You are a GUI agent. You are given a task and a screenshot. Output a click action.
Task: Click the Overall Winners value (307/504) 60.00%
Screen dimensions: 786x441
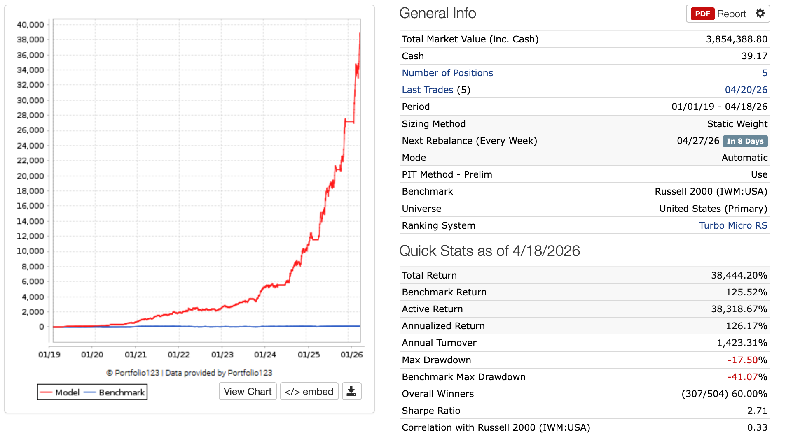pos(724,394)
